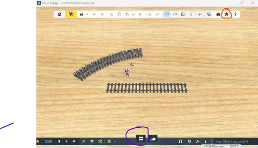
Task: Switch to 3D view
Action: click(x=166, y=14)
